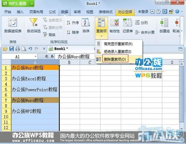Click the fx insert function button

point(52,57)
